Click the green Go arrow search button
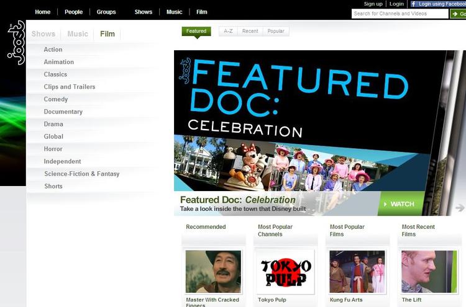466x307 pixels. click(x=458, y=14)
